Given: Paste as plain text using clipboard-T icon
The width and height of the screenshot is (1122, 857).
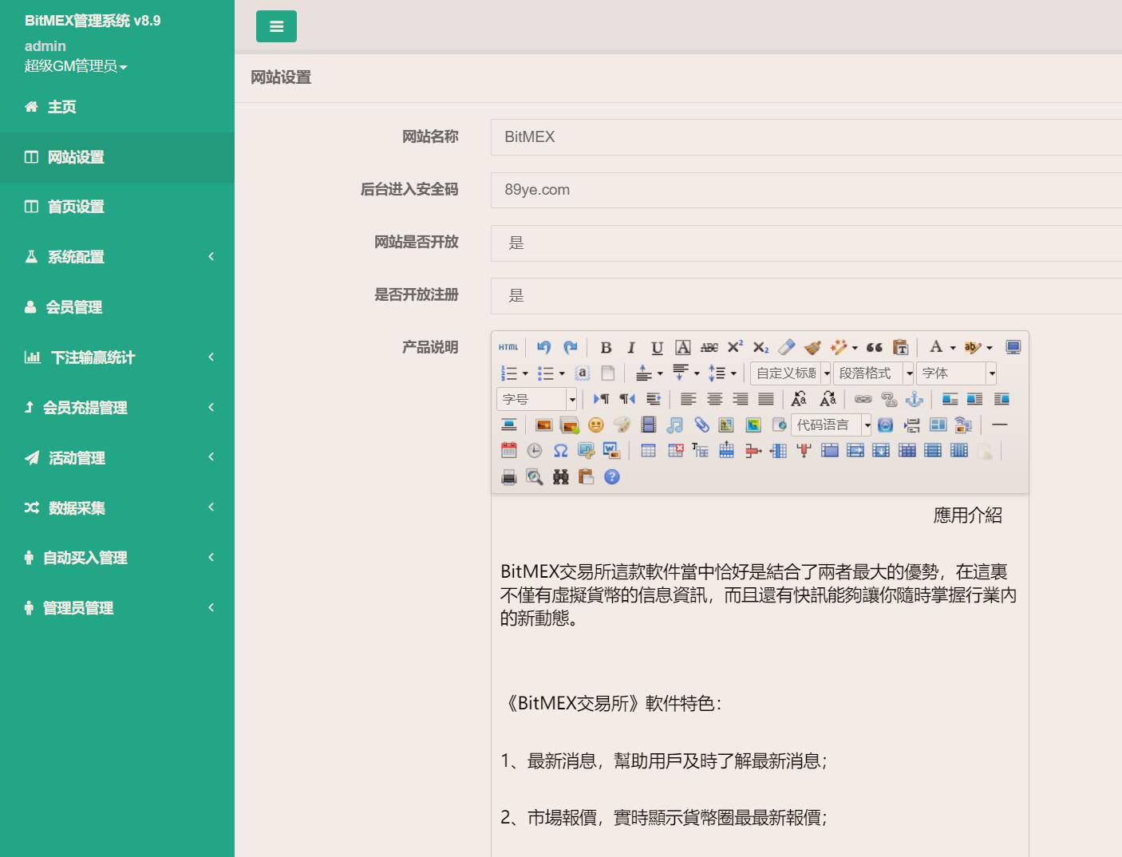Looking at the screenshot, I should click(901, 347).
